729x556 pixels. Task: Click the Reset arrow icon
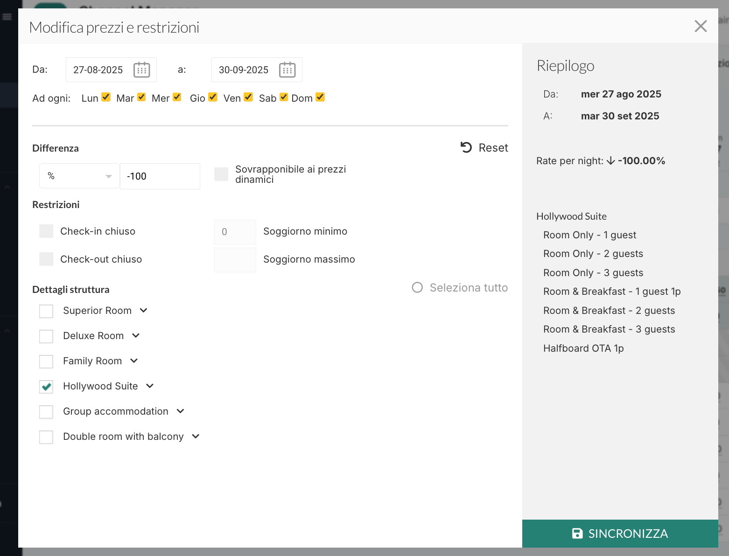(x=466, y=147)
